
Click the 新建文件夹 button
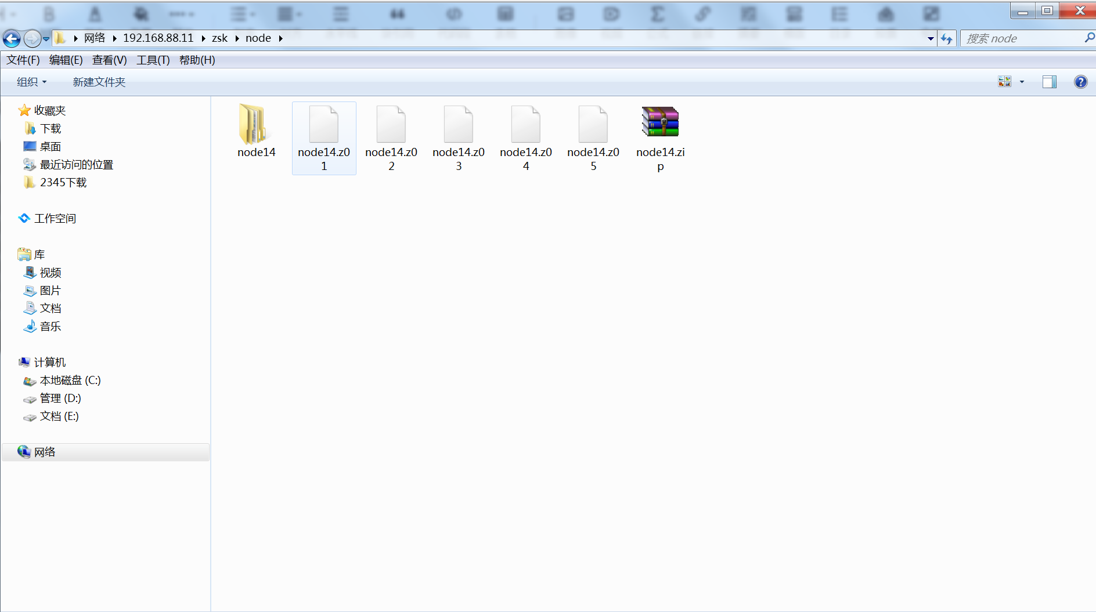98,82
